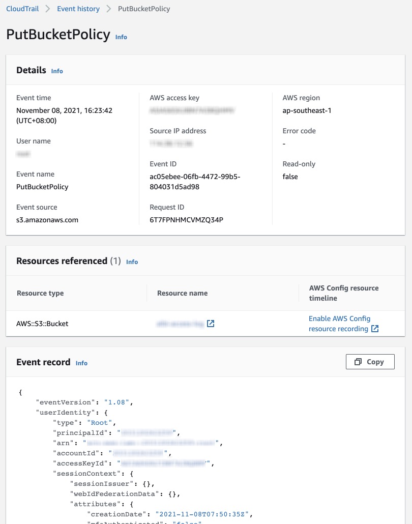
Task: Select the ap-southeast-1 AWS region text
Action: 306,110
